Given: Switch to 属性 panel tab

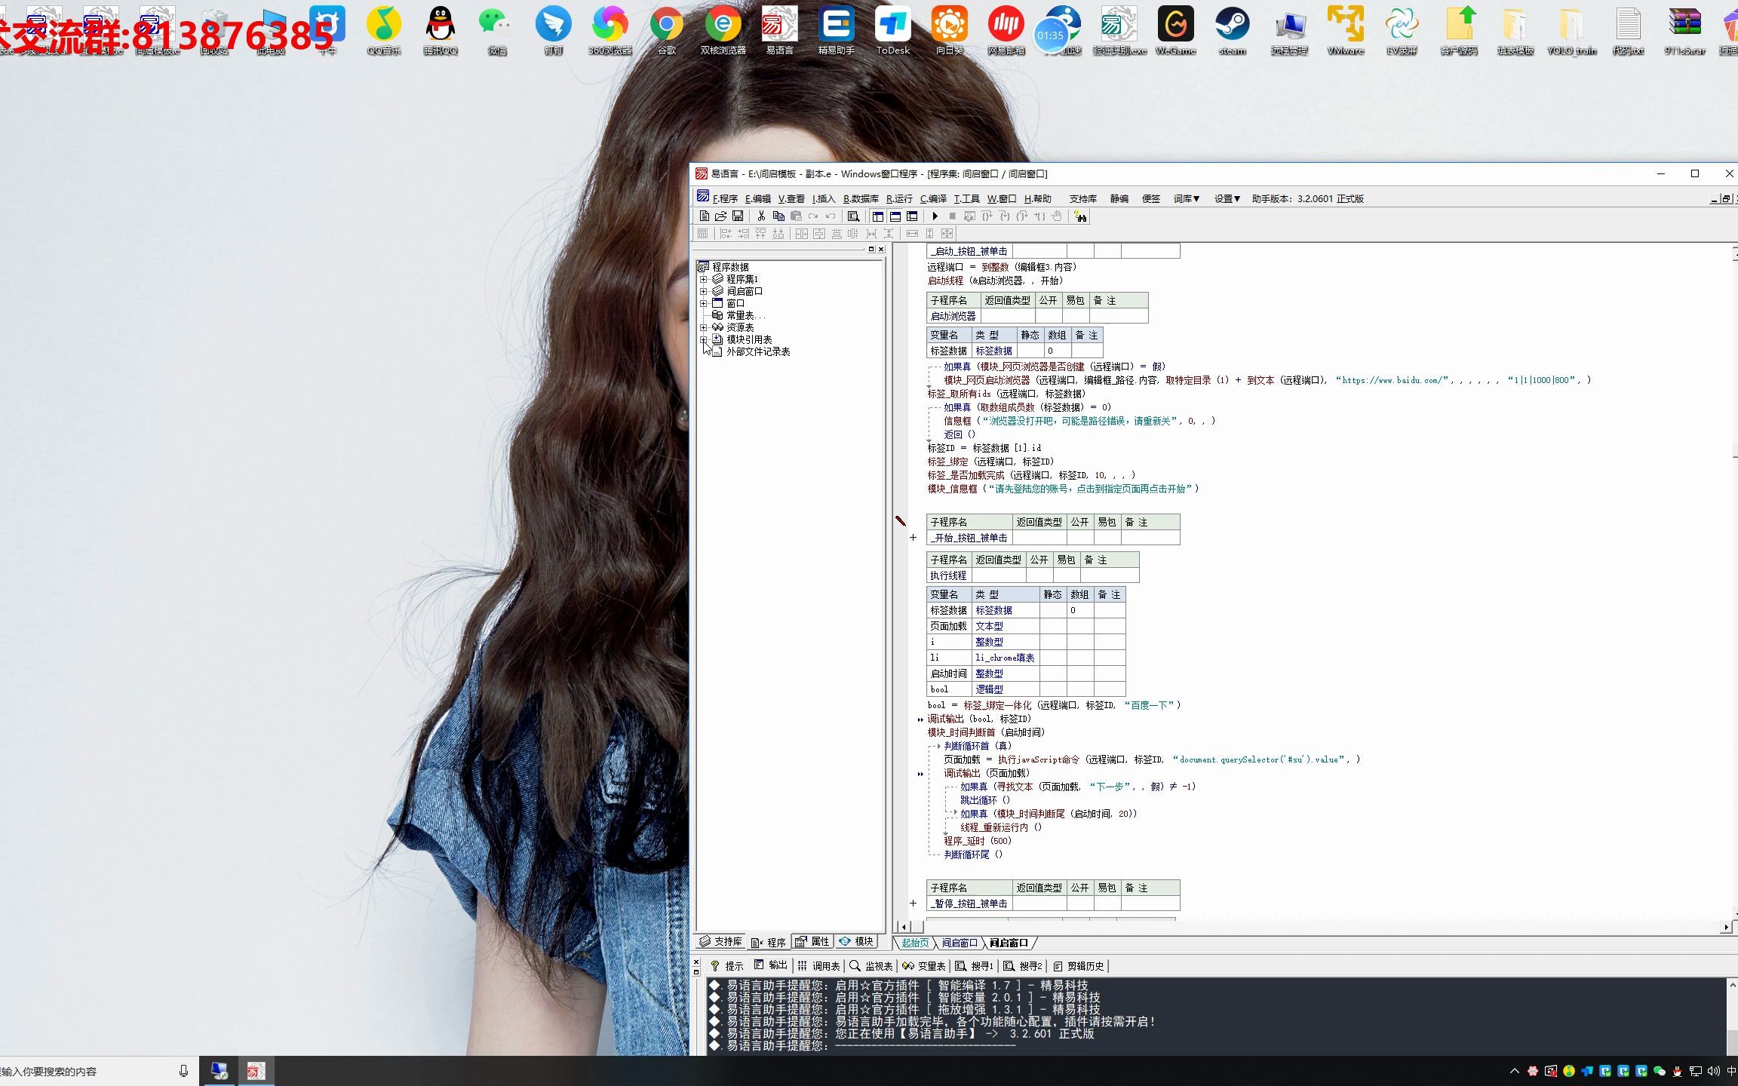Looking at the screenshot, I should click(x=812, y=942).
